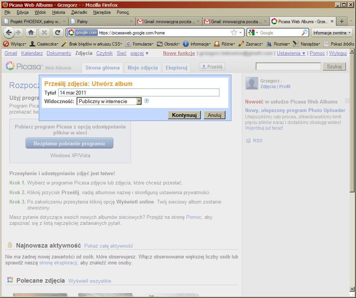The width and height of the screenshot is (356, 298).
Task: Open search engine selector Google icon
Action: (x=252, y=33)
